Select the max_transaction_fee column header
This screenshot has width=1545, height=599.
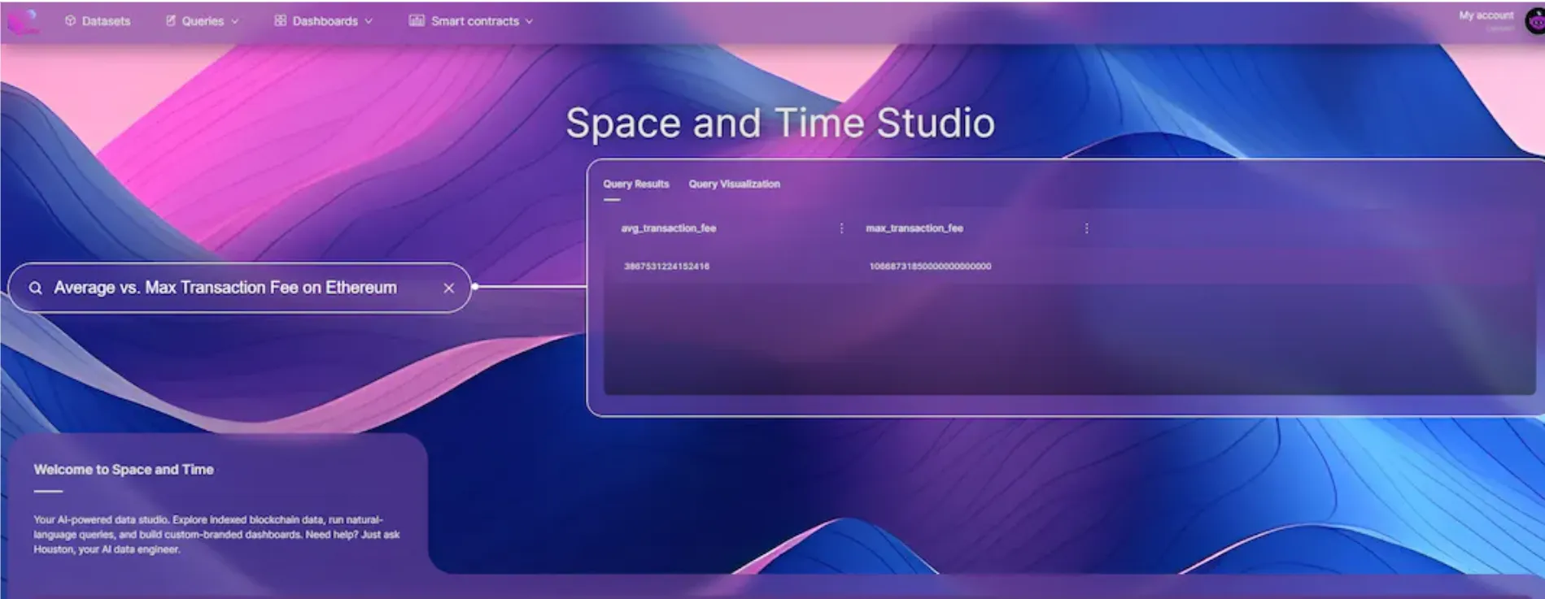click(914, 228)
